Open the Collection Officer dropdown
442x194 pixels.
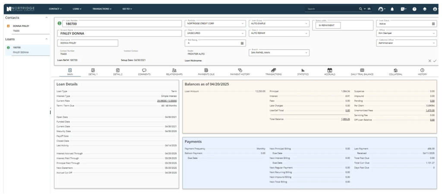pos(407,43)
